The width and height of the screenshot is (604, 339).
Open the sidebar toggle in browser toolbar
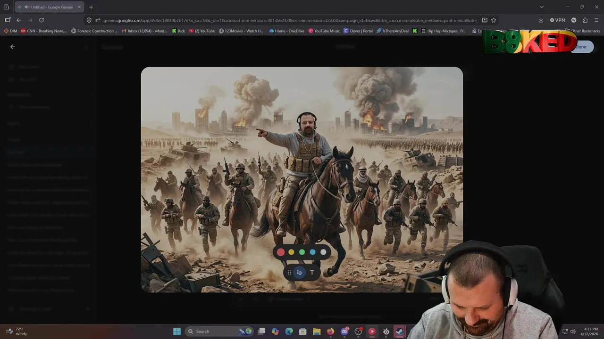tap(8, 20)
